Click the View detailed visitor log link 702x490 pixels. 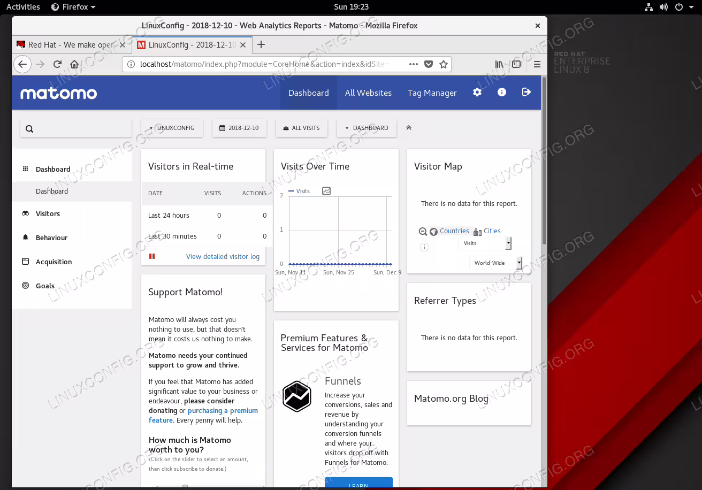click(223, 257)
